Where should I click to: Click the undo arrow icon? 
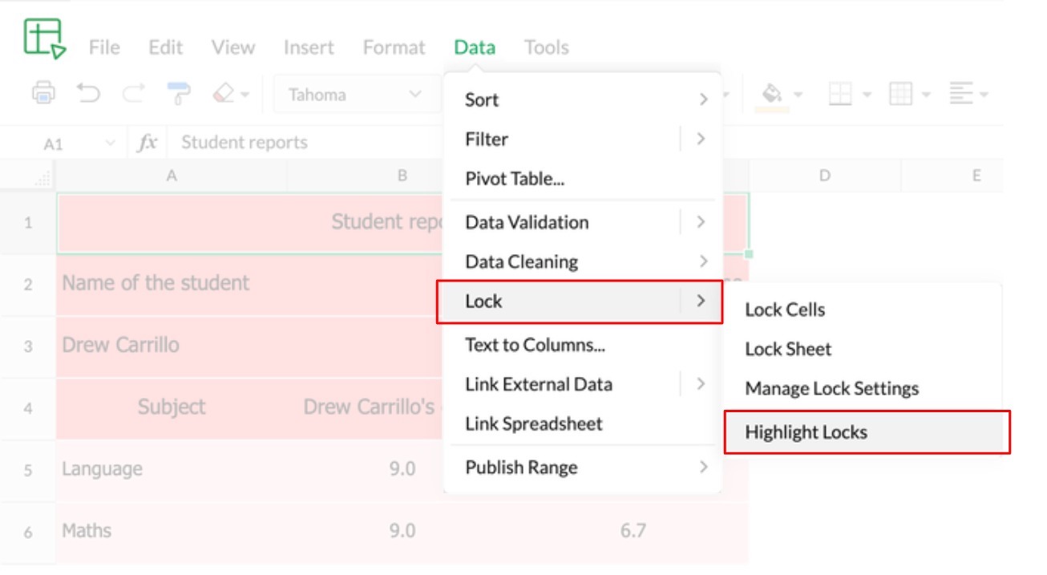[88, 93]
